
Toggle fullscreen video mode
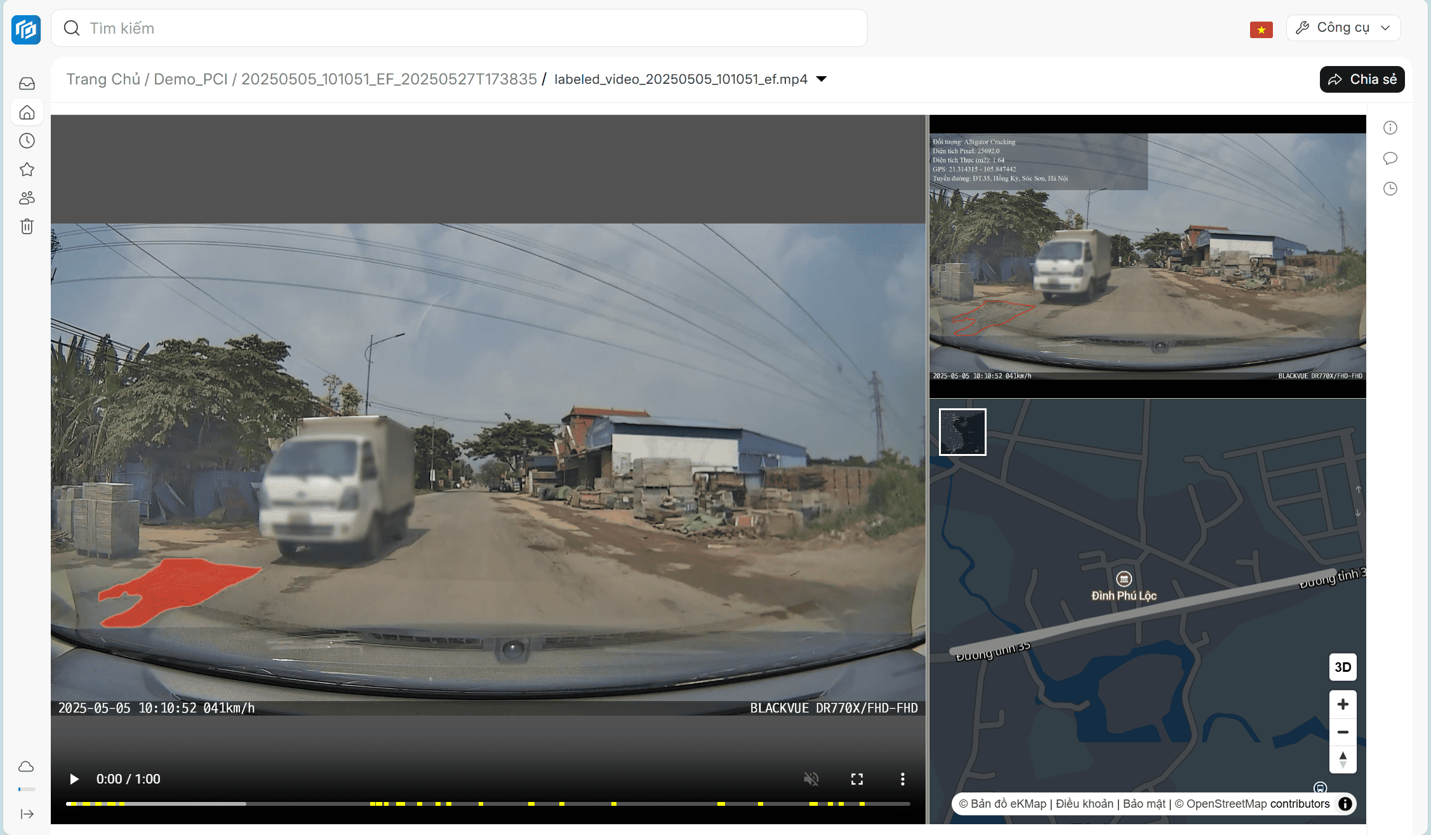[x=857, y=779]
